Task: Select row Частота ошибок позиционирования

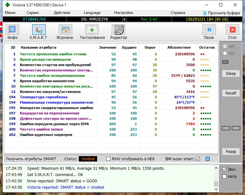Action: pyautogui.click(x=111, y=76)
